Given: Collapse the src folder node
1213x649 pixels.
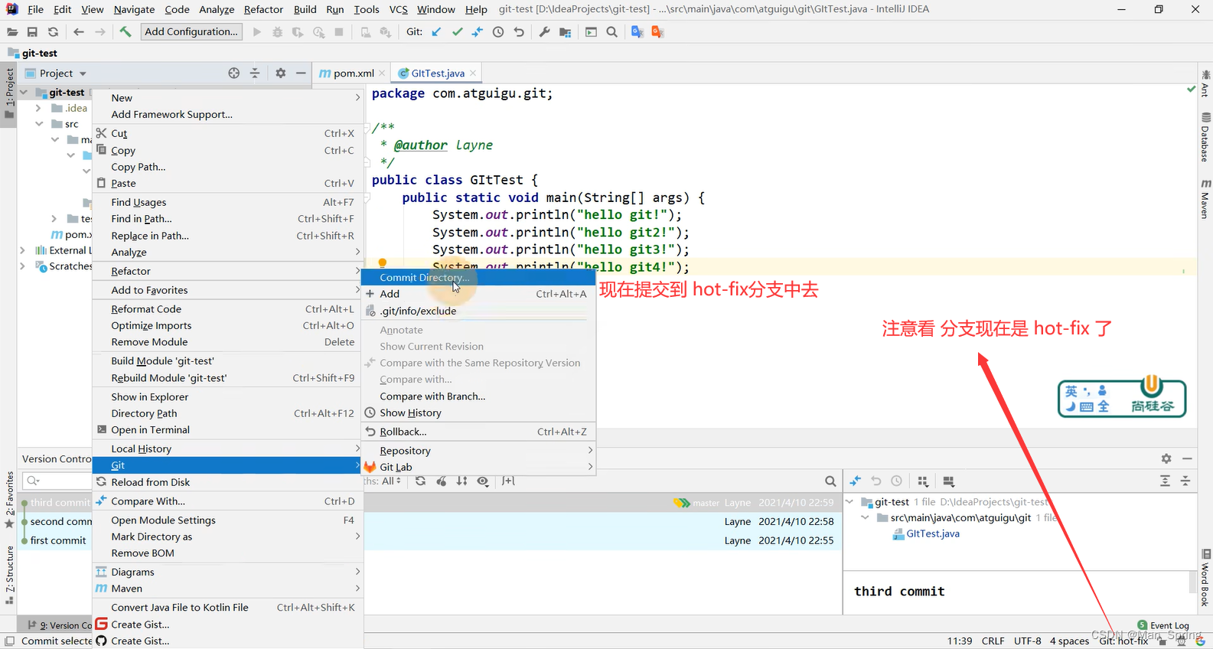Looking at the screenshot, I should coord(39,124).
